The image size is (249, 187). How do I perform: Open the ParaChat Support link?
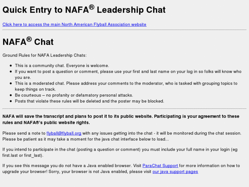(160, 166)
